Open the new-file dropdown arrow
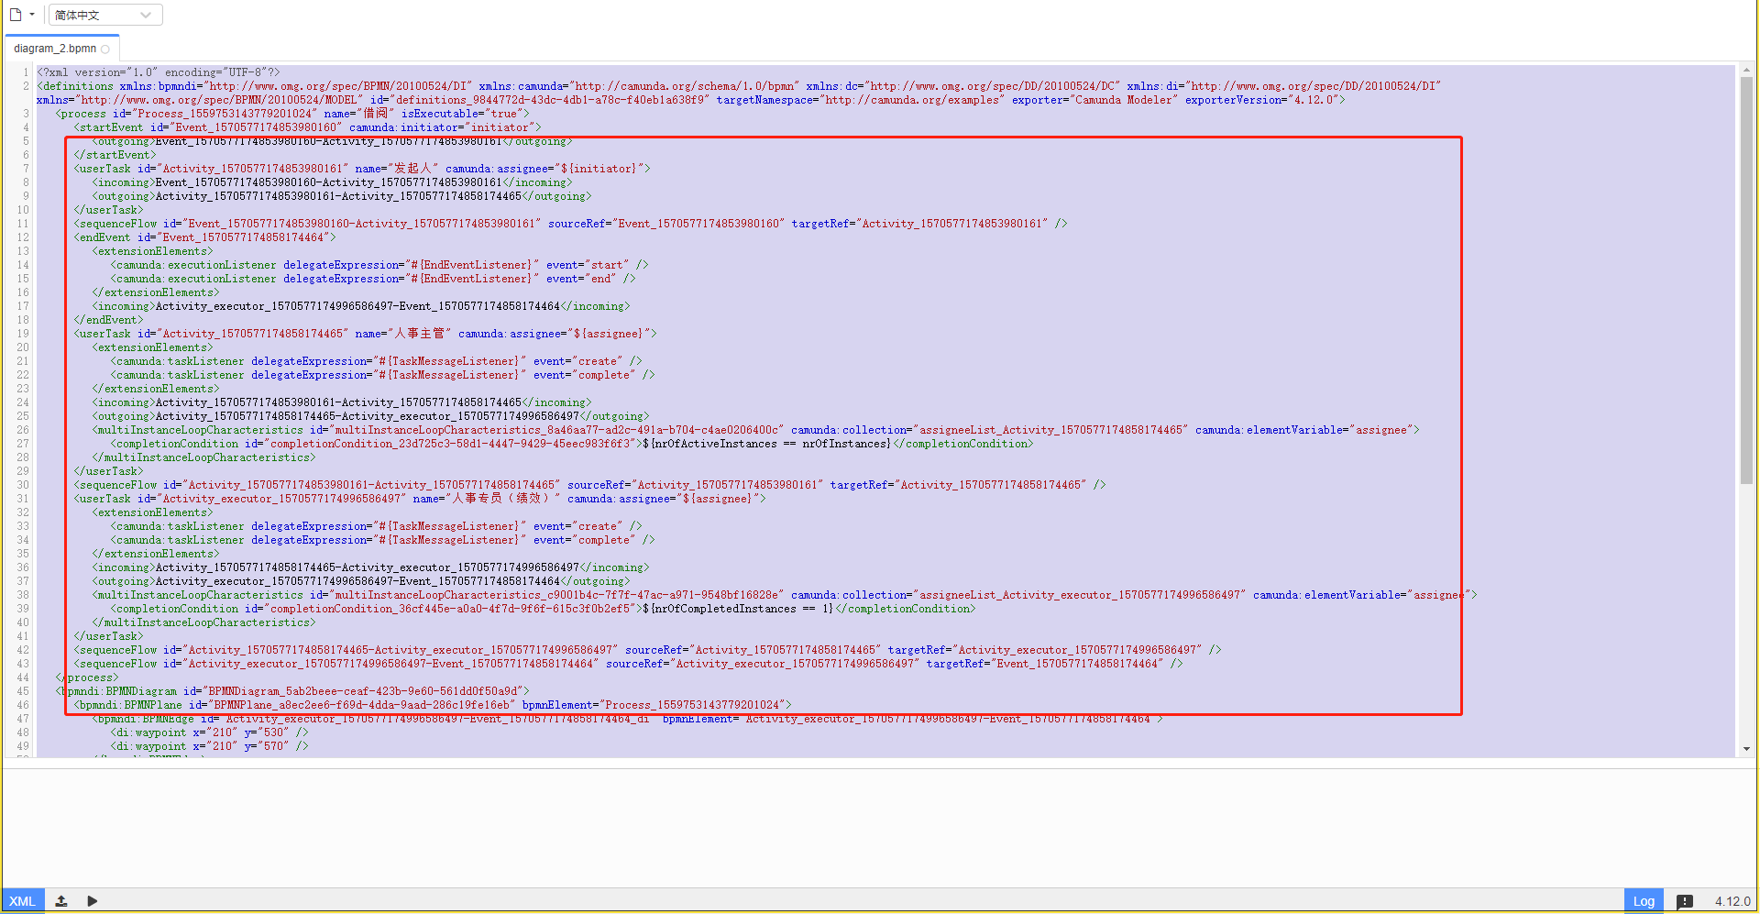This screenshot has width=1760, height=914. coord(32,15)
